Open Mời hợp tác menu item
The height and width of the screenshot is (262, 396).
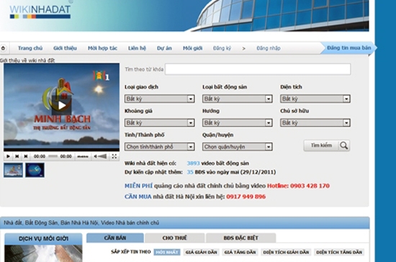coord(102,48)
